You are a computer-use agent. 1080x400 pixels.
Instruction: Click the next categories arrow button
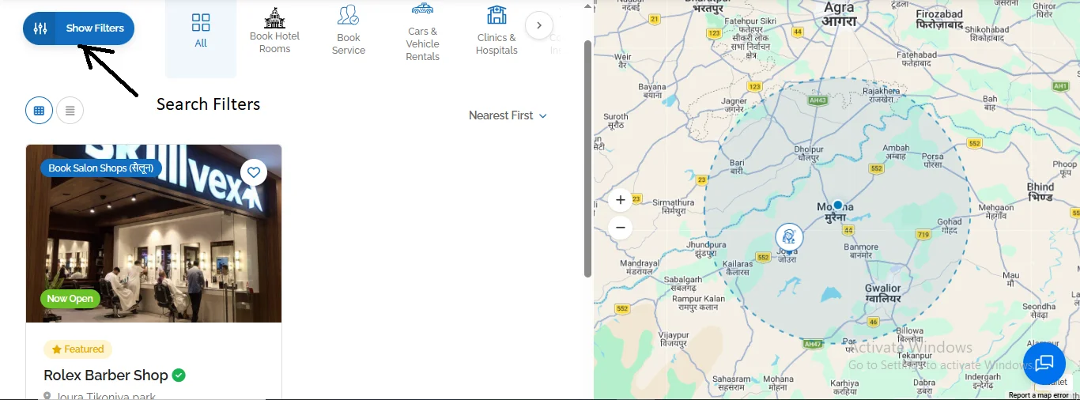pos(539,25)
